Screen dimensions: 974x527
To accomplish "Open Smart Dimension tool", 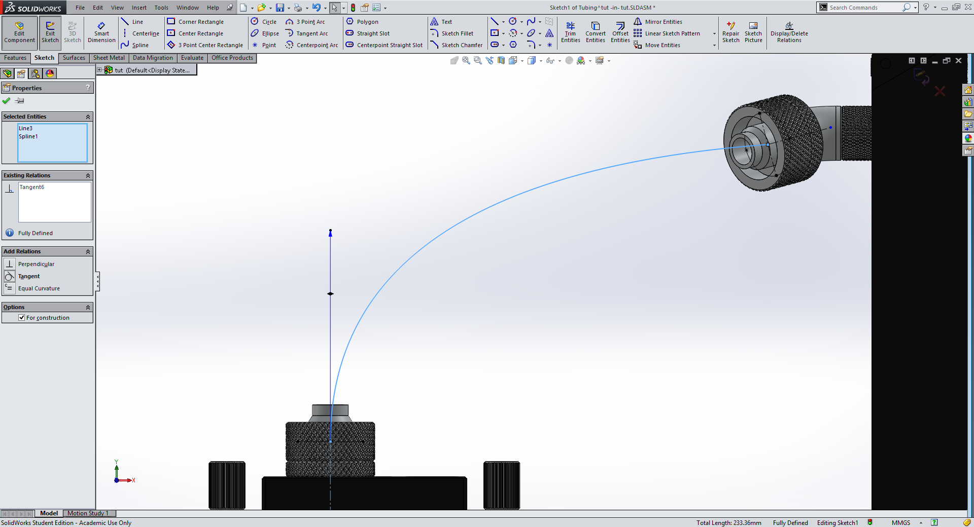I will (101, 32).
